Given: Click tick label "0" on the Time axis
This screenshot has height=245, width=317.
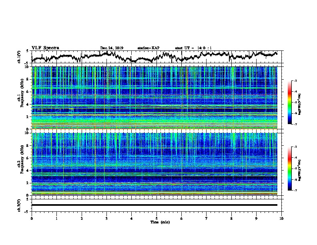Looking at the screenshot, I should pos(32,219).
